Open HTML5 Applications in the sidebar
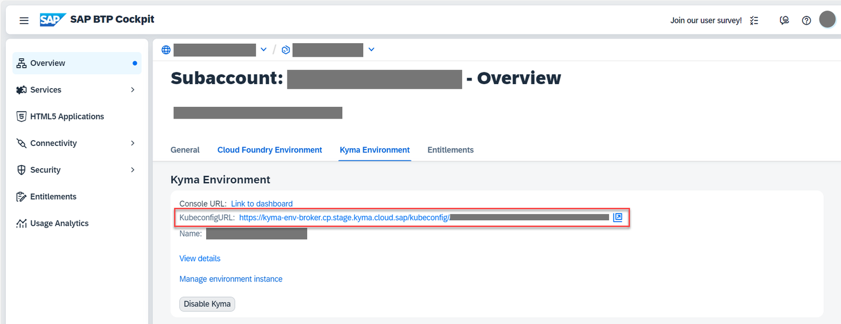The height and width of the screenshot is (324, 841). coord(77,116)
